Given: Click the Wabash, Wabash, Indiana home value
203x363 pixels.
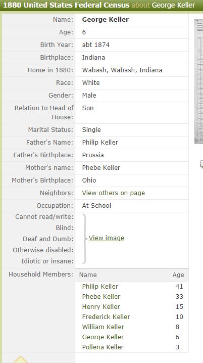Looking at the screenshot, I should point(122,70).
